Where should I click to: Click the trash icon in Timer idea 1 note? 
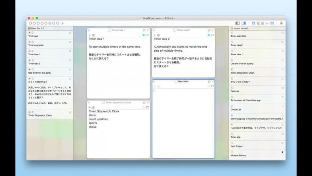[93, 35]
